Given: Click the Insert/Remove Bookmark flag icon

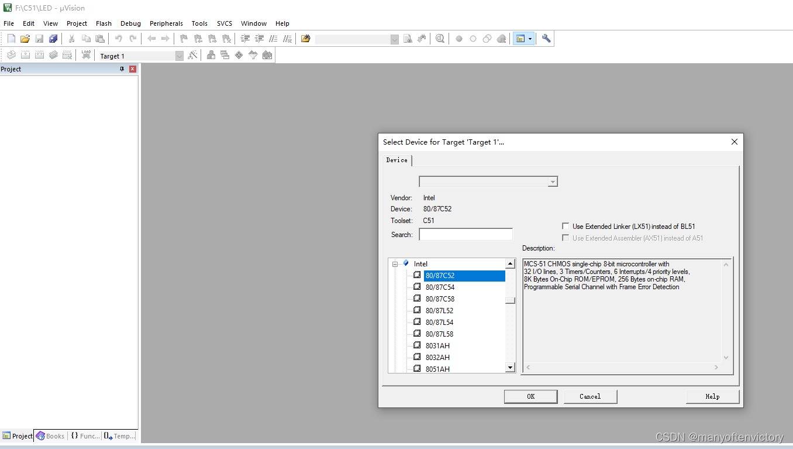Looking at the screenshot, I should (x=184, y=39).
